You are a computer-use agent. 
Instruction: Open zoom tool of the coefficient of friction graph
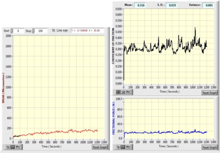[123, 92]
